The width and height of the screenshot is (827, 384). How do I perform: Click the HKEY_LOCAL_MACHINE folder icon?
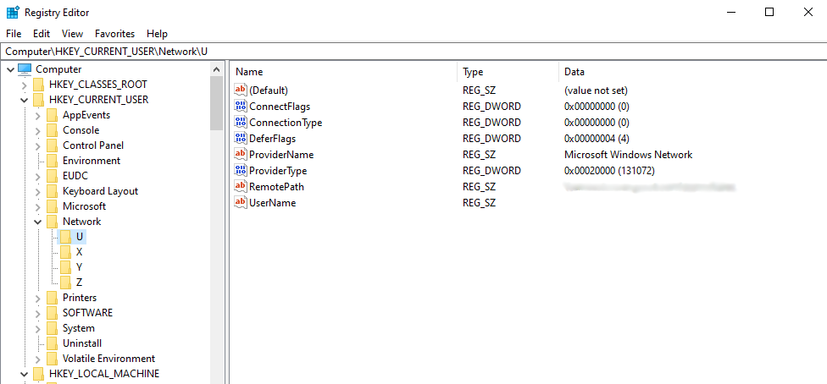(38, 374)
